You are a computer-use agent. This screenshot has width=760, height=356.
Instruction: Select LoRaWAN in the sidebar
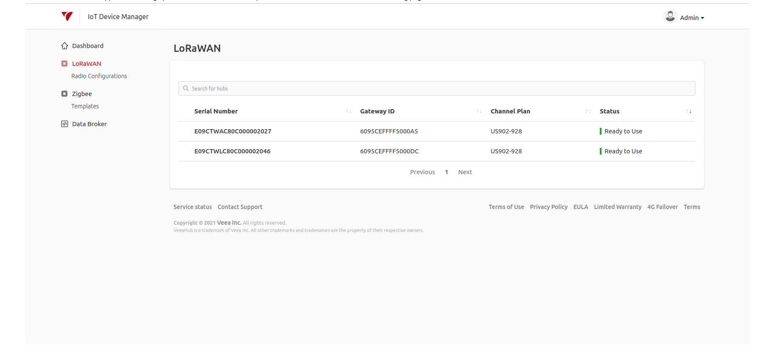tap(87, 64)
